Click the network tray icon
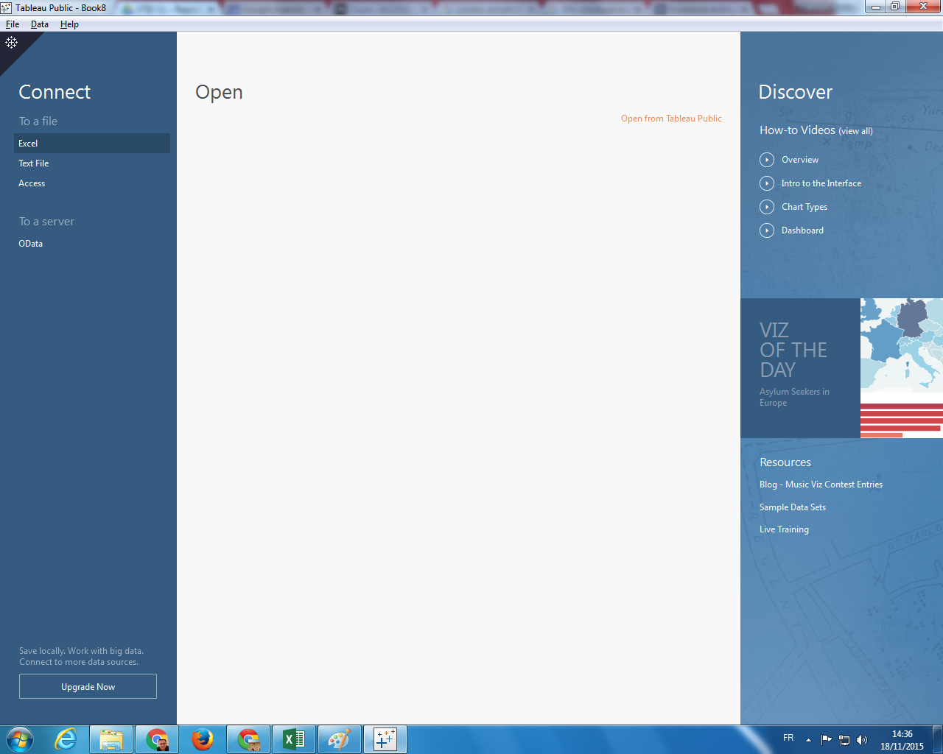The height and width of the screenshot is (754, 943). 844,740
